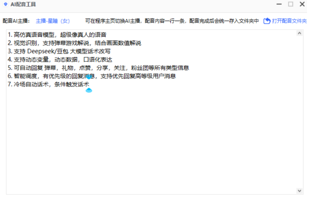Click the scrollbar down arrow in text area

pos(300,190)
